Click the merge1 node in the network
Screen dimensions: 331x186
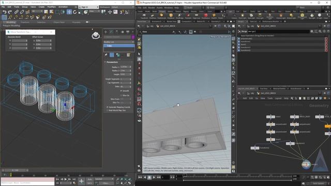point(306,164)
